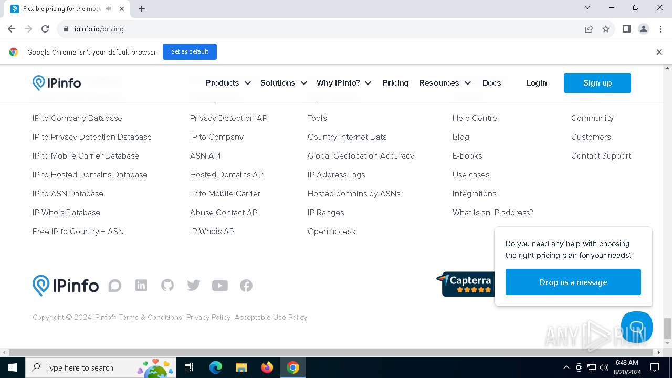This screenshot has width=672, height=378.
Task: Go forward with the browser arrow
Action: 28,29
